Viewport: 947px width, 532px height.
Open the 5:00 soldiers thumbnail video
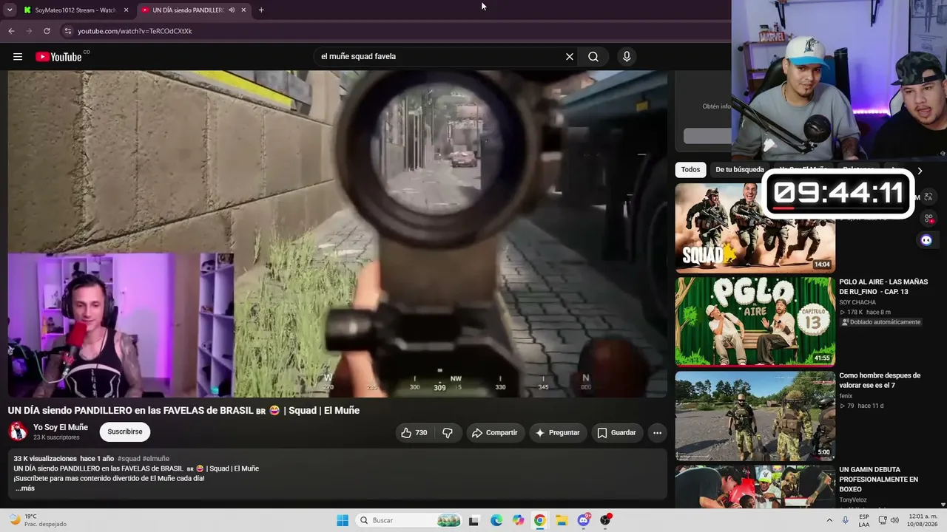pos(755,415)
